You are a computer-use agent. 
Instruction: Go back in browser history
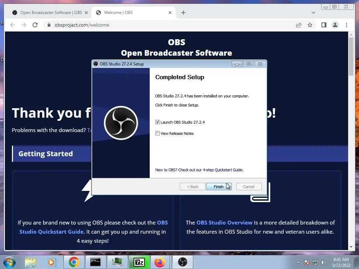click(x=13, y=25)
